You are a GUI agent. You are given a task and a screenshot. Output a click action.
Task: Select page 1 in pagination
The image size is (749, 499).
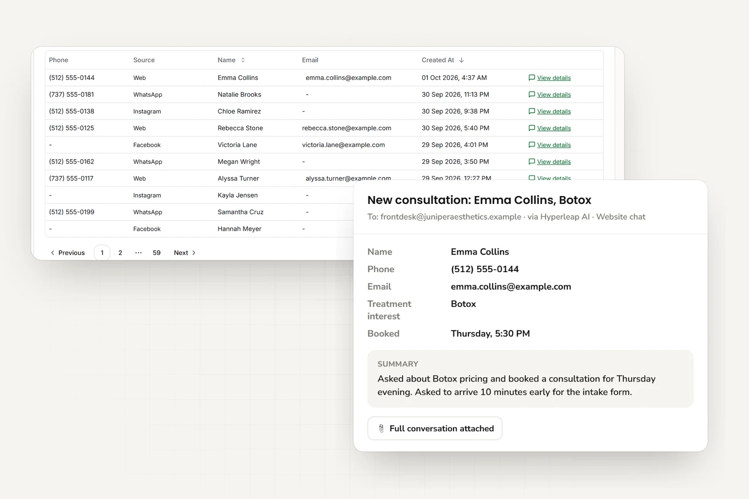102,253
